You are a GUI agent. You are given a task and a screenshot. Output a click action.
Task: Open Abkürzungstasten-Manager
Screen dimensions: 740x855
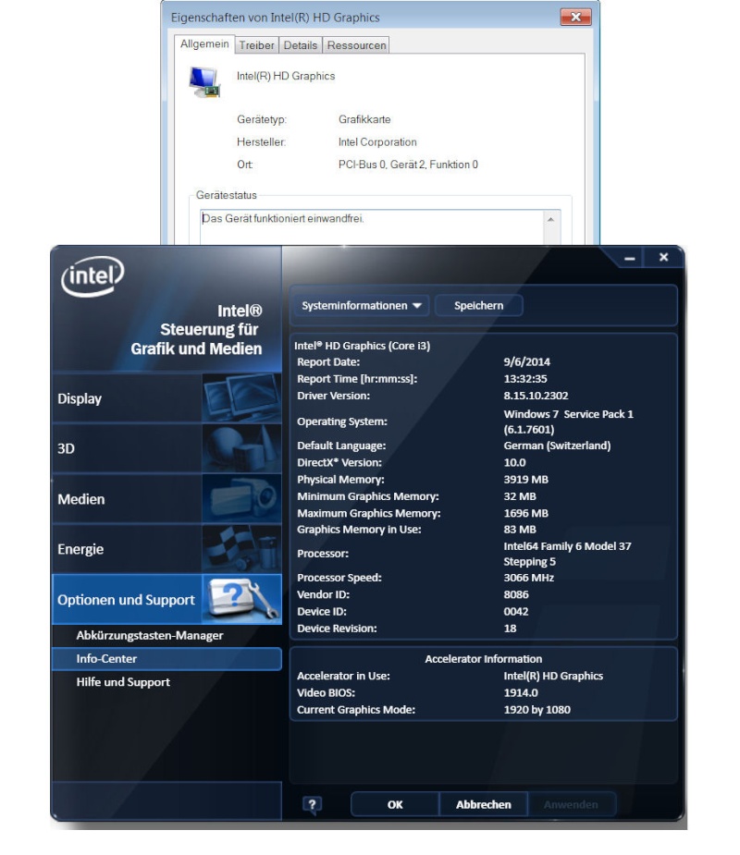tap(150, 636)
